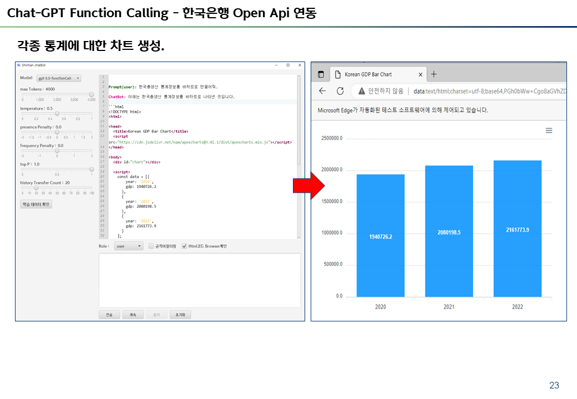This screenshot has width=577, height=399.
Task: Click the 2021 bar labeled 2080198.5
Action: [x=449, y=231]
